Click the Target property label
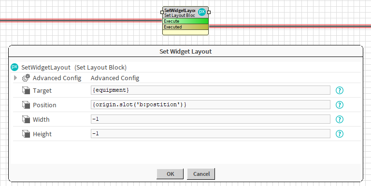This screenshot has height=186, width=371. click(x=42, y=91)
